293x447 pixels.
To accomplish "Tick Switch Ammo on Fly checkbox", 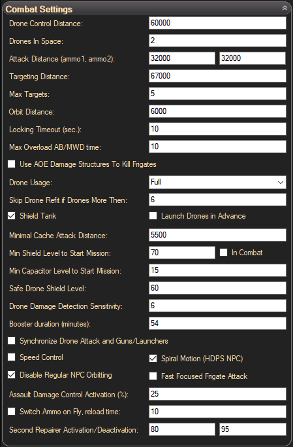I will coord(11,412).
